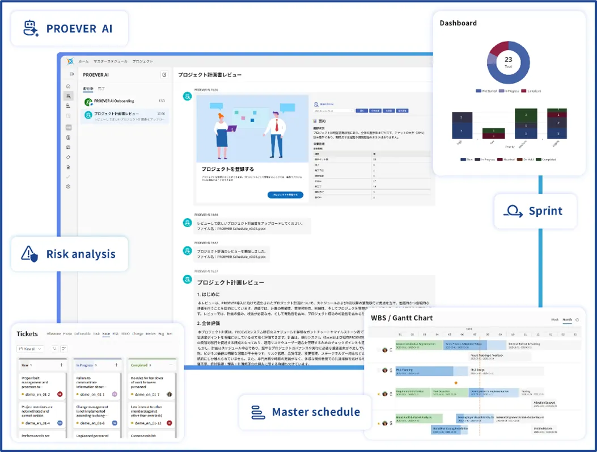
Task: Click the PROEVER star logo in the top bar
Action: tap(70, 61)
